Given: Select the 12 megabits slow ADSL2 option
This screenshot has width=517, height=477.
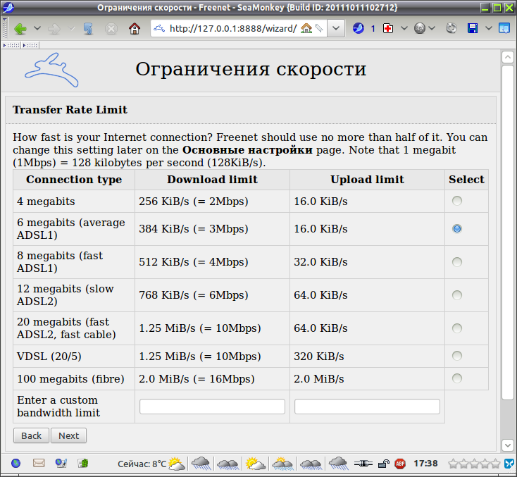Looking at the screenshot, I should coord(456,295).
